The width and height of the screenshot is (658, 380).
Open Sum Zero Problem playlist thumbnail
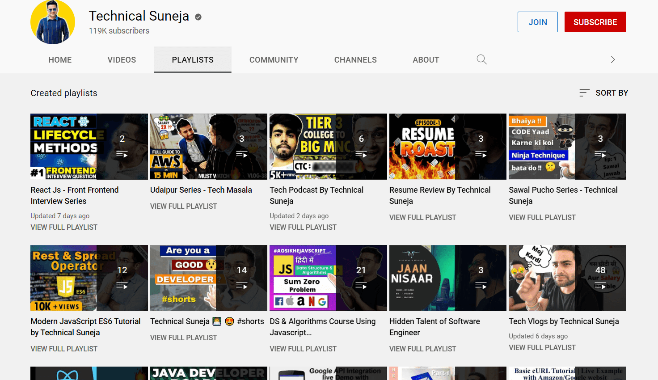328,278
